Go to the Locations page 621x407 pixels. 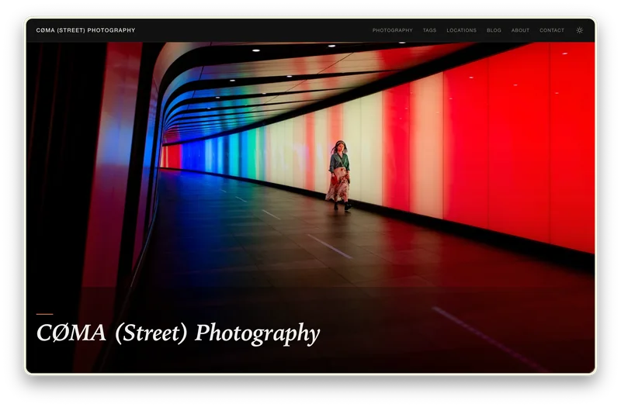[461, 30]
